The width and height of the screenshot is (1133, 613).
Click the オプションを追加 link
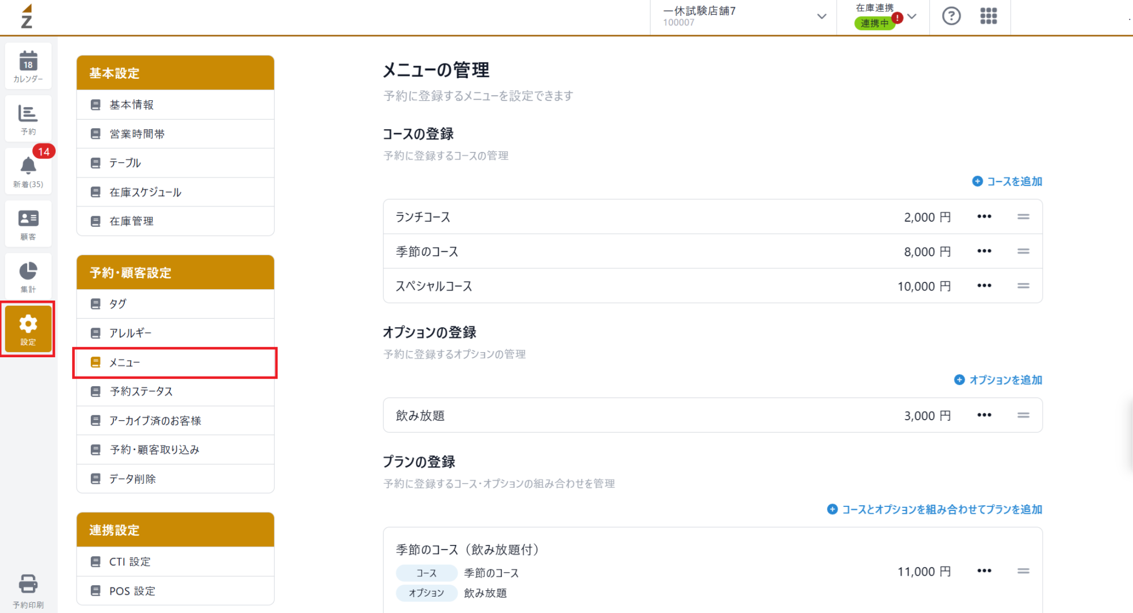pos(998,380)
